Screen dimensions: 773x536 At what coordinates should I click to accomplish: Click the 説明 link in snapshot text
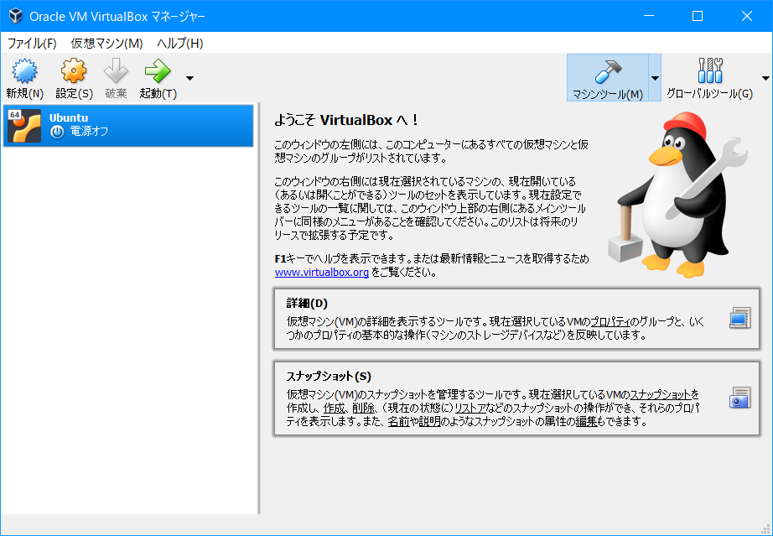(429, 422)
